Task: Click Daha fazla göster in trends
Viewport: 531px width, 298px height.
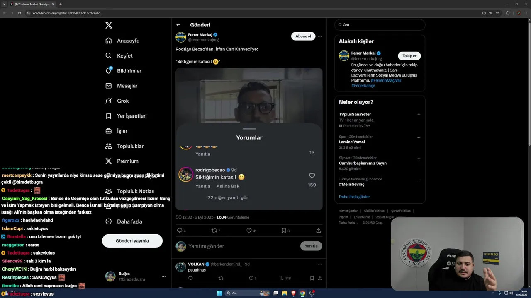Action: point(354,197)
